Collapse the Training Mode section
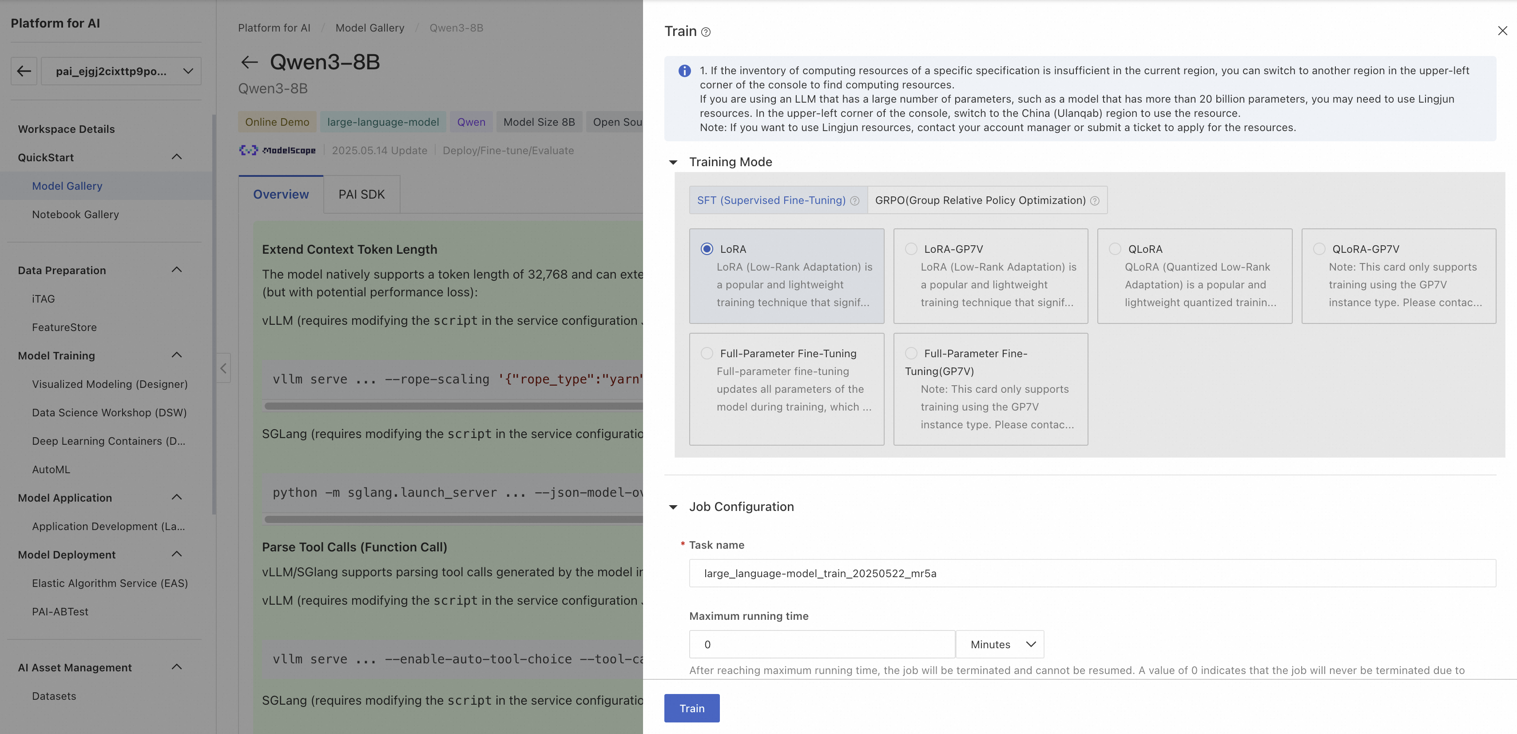Image resolution: width=1517 pixels, height=734 pixels. pyautogui.click(x=673, y=161)
